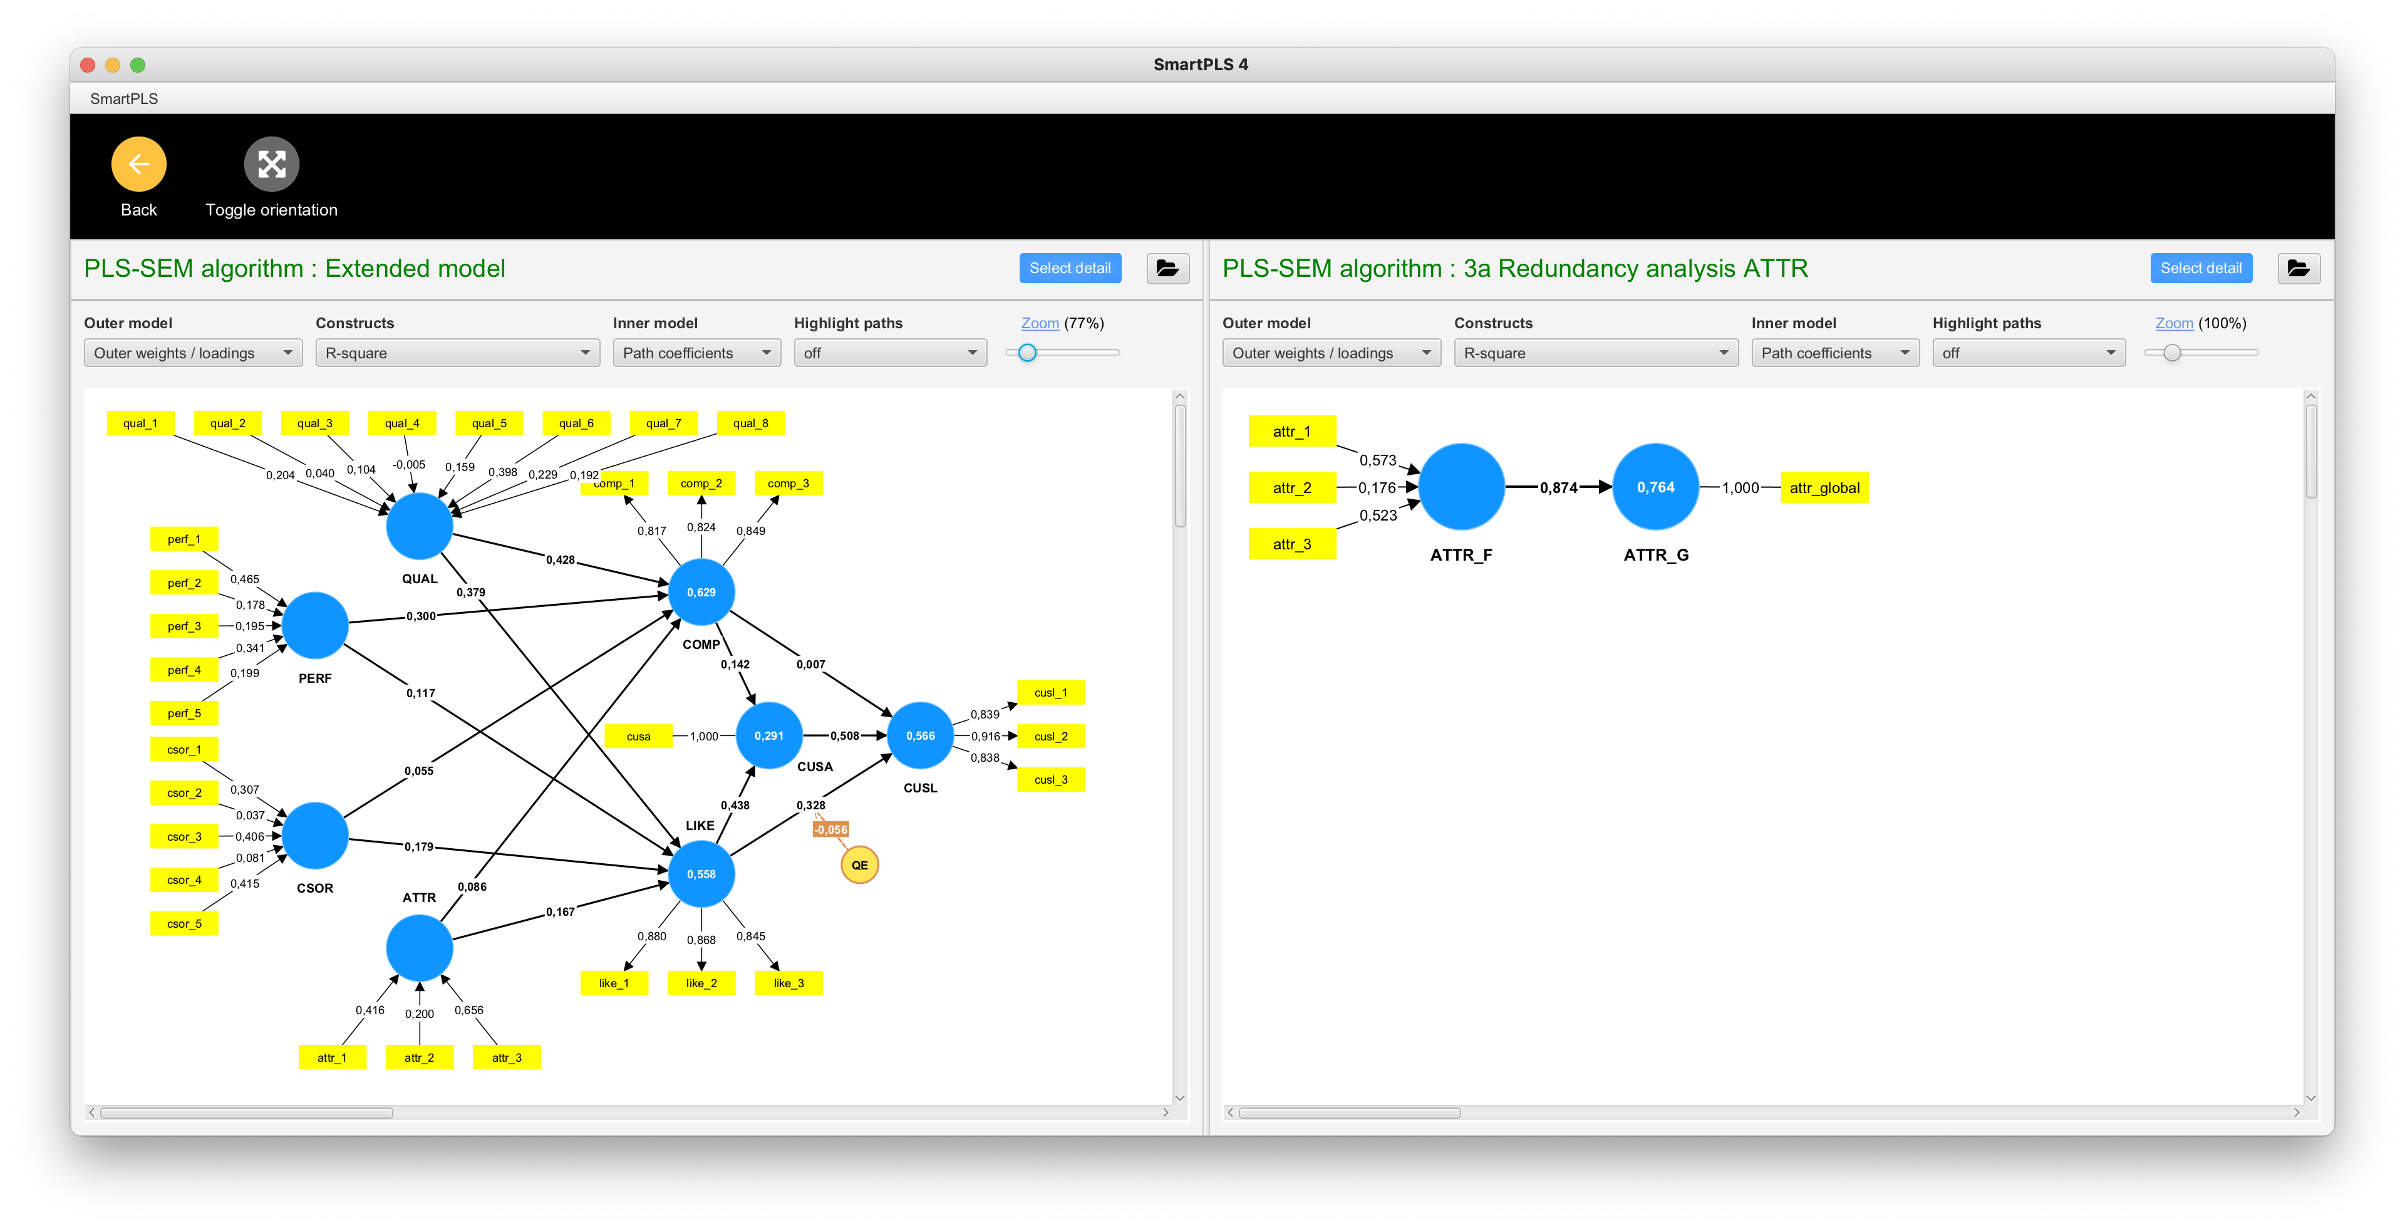Click the orange -0,056 moderation label
This screenshot has height=1229, width=2405.
coord(830,829)
